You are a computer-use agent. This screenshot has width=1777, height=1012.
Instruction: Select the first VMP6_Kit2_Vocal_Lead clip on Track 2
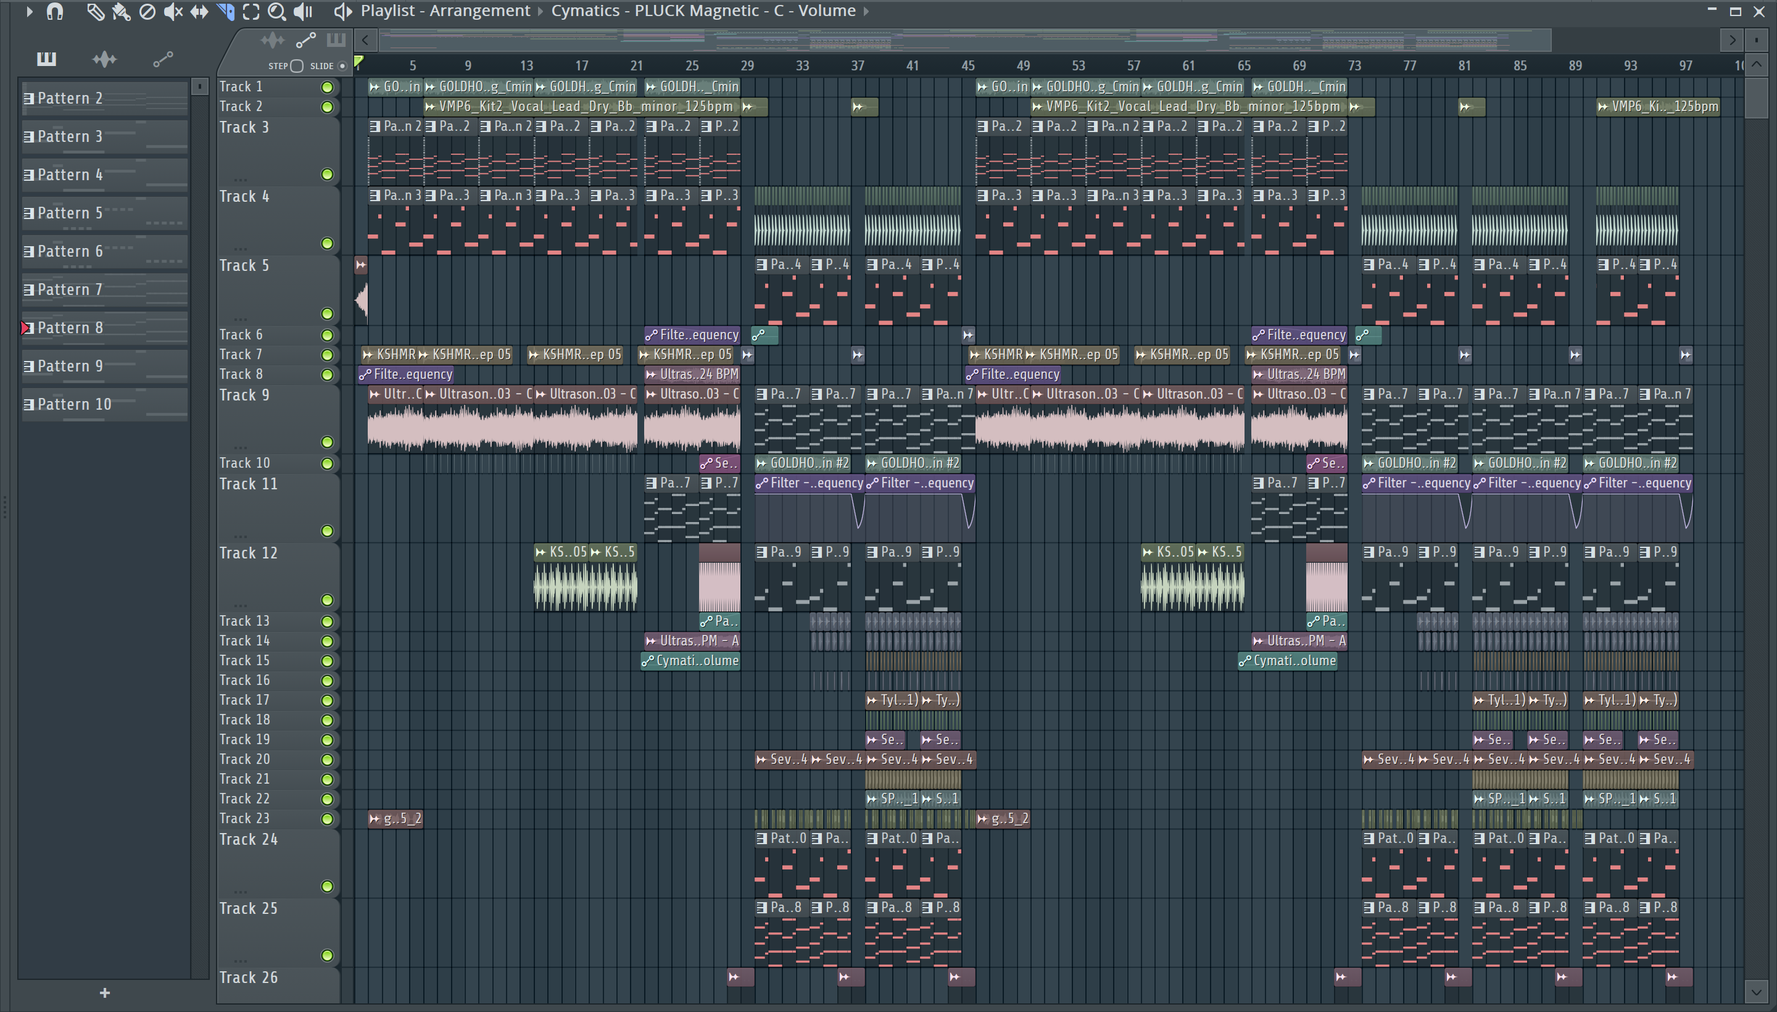[581, 106]
